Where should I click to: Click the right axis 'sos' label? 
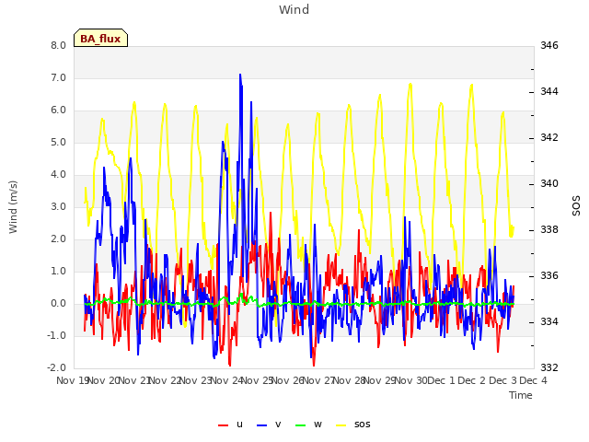[576, 205]
